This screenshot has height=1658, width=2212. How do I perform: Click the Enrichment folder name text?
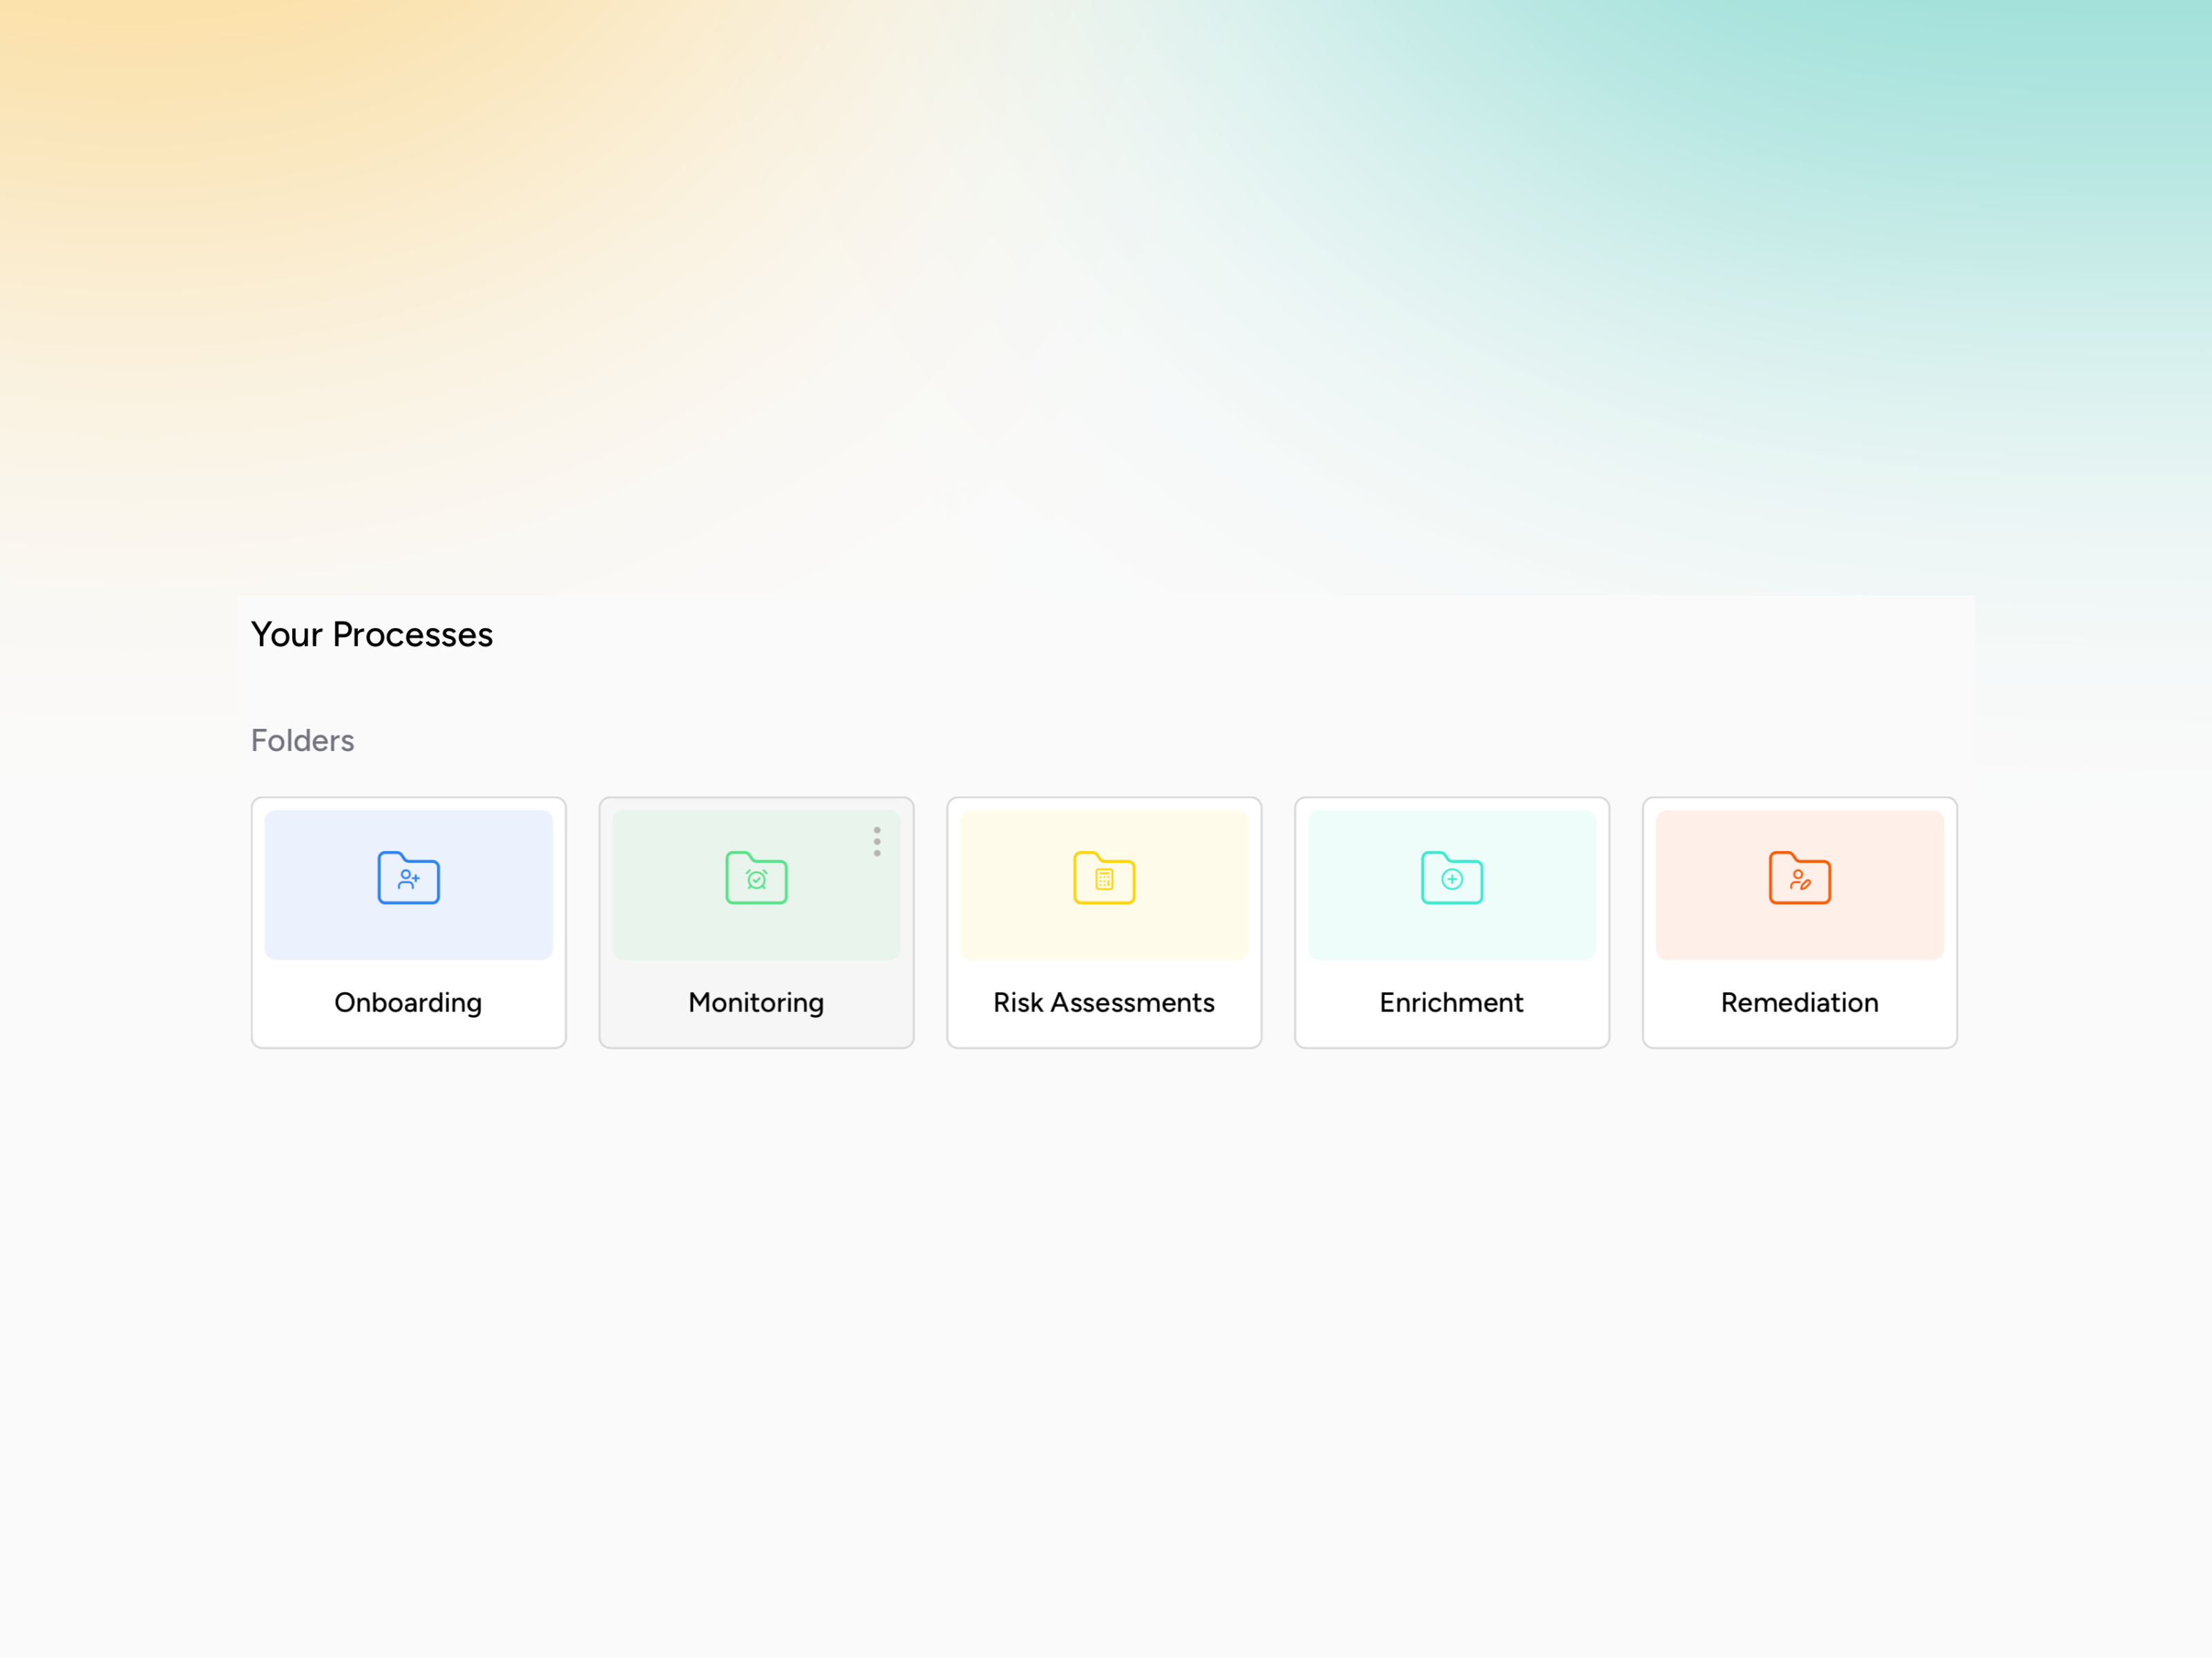[x=1451, y=1002]
